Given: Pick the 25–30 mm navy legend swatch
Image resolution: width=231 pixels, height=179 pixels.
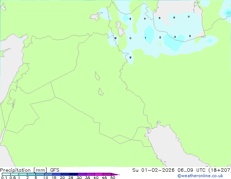Looking at the screenshot, I should [74, 174].
